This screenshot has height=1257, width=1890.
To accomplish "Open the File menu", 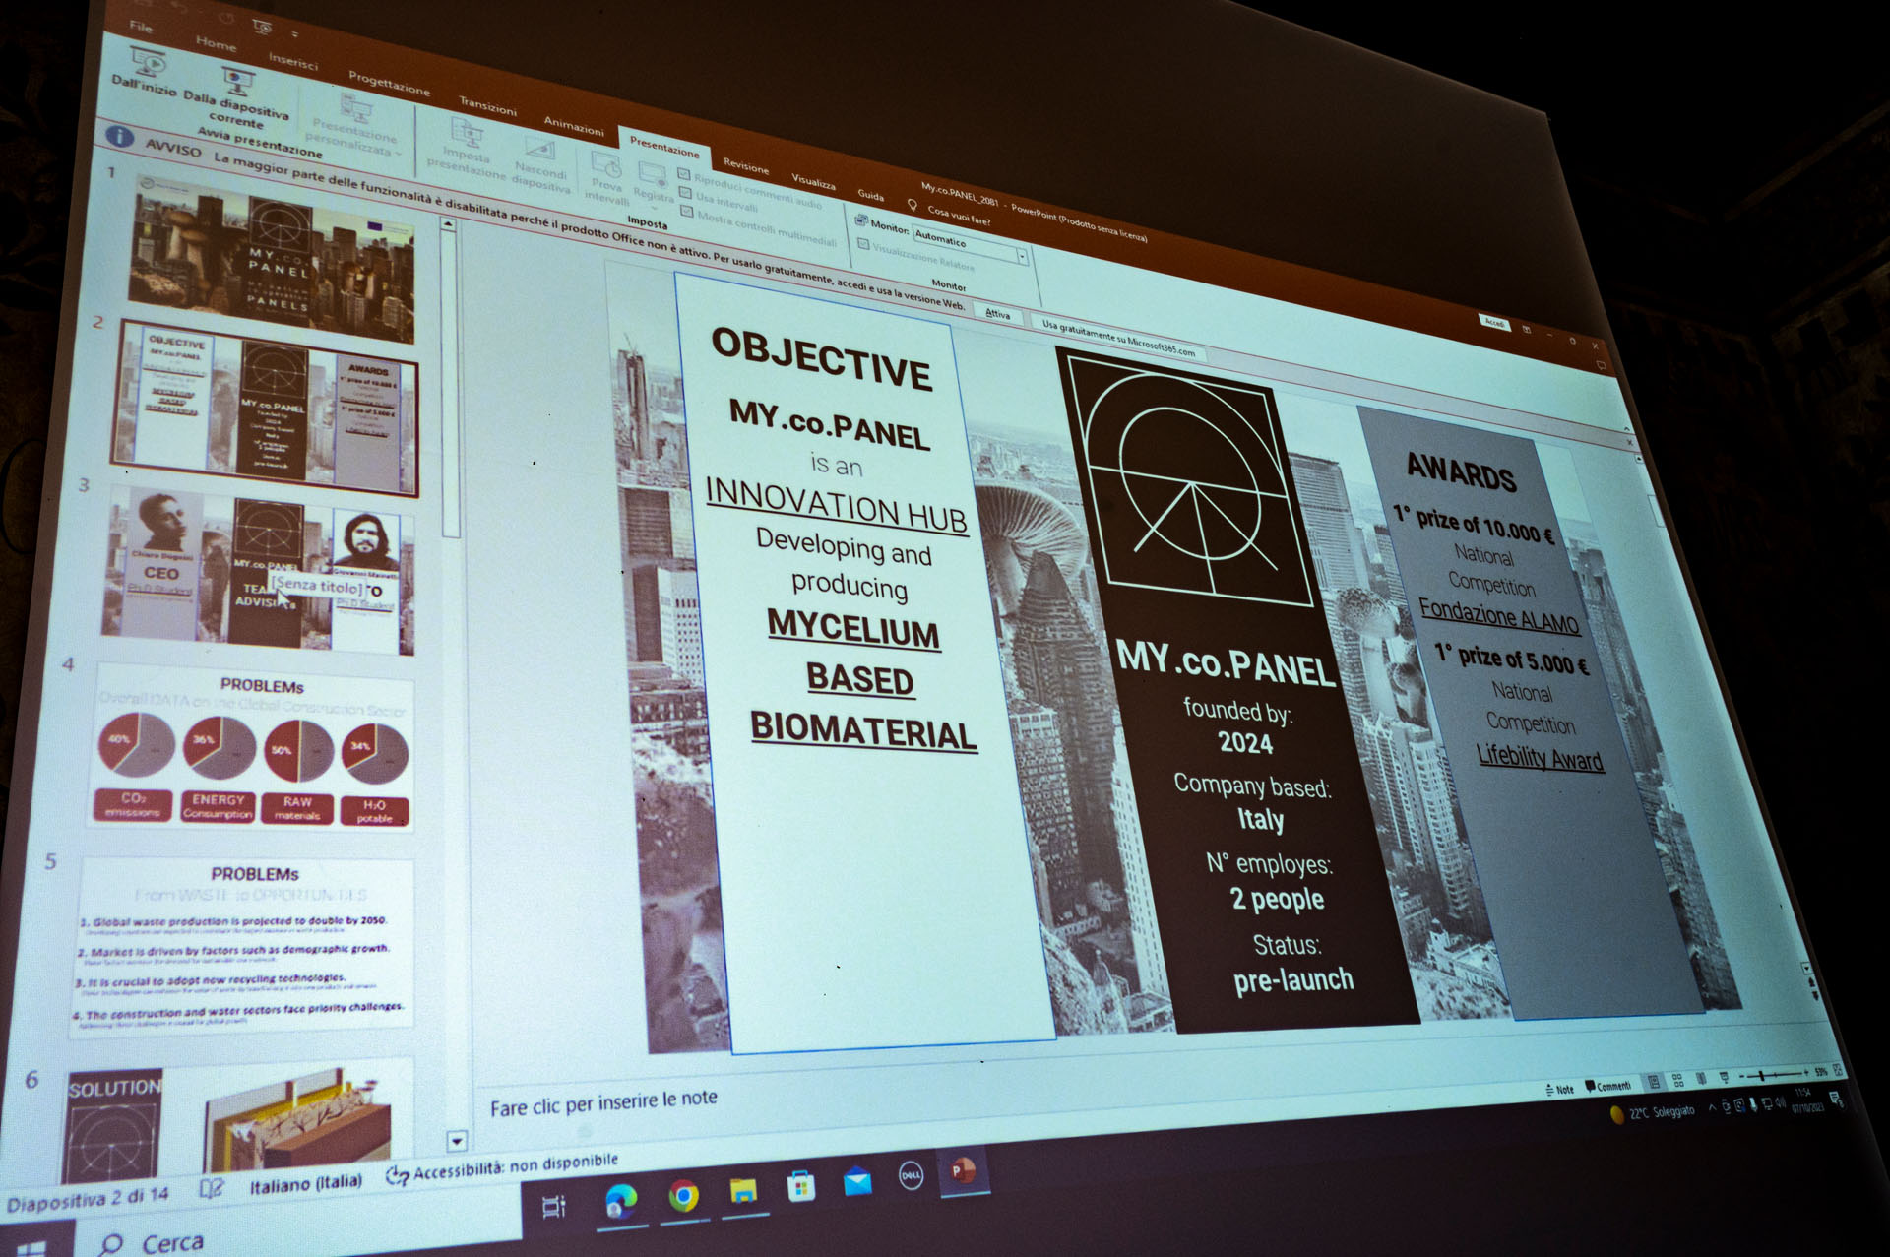I will tap(141, 27).
